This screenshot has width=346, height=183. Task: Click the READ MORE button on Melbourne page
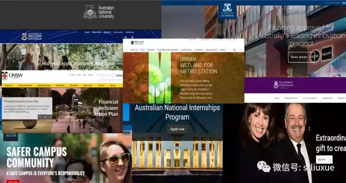pos(301,57)
